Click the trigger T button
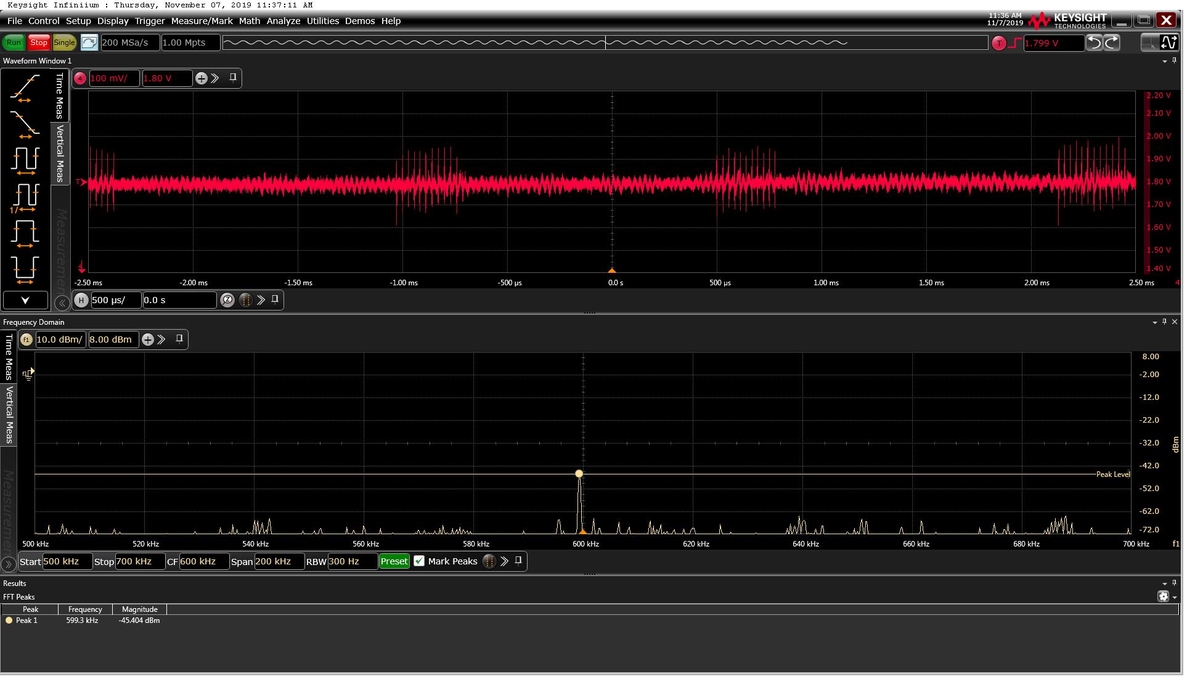 [x=998, y=43]
